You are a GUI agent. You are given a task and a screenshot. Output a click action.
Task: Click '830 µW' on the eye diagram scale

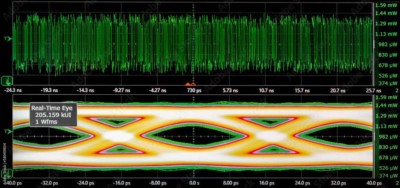388,147
